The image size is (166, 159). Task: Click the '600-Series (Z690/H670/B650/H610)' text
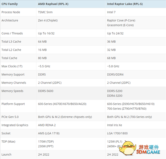click(131, 104)
